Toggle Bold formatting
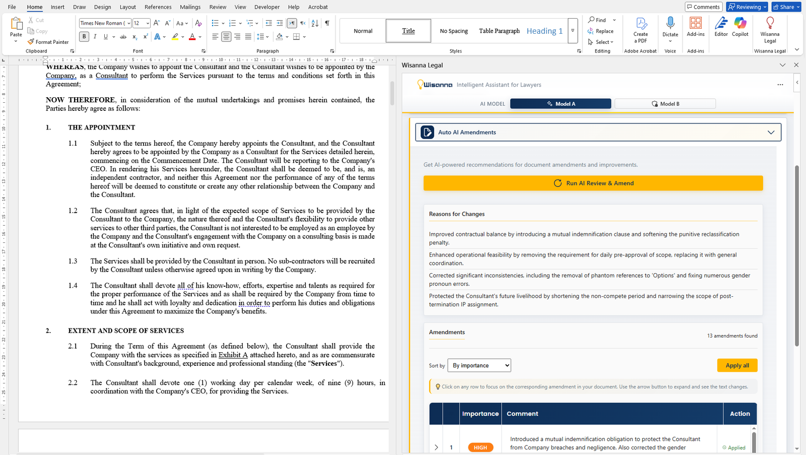 click(84, 37)
